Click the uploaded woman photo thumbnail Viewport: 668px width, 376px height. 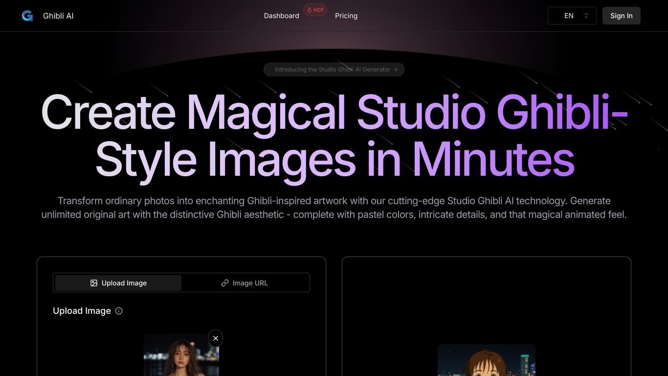click(181, 355)
